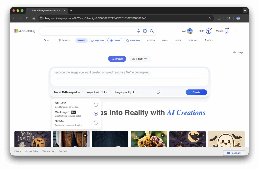Switch to the IMAGES tab
This screenshot has width=259, height=169.
point(81,40)
